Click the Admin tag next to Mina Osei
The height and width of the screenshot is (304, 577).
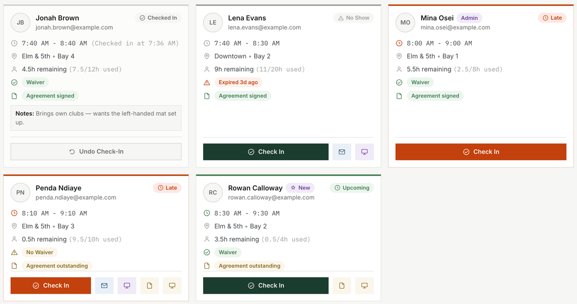(469, 18)
